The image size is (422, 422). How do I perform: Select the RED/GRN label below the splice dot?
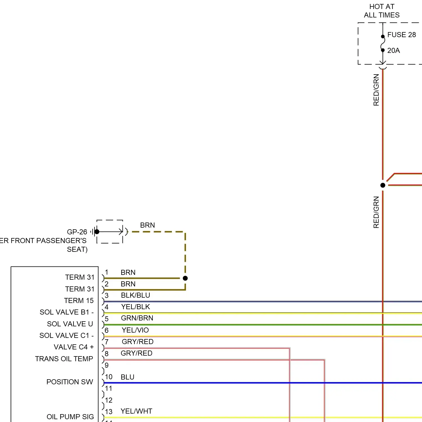(x=376, y=212)
